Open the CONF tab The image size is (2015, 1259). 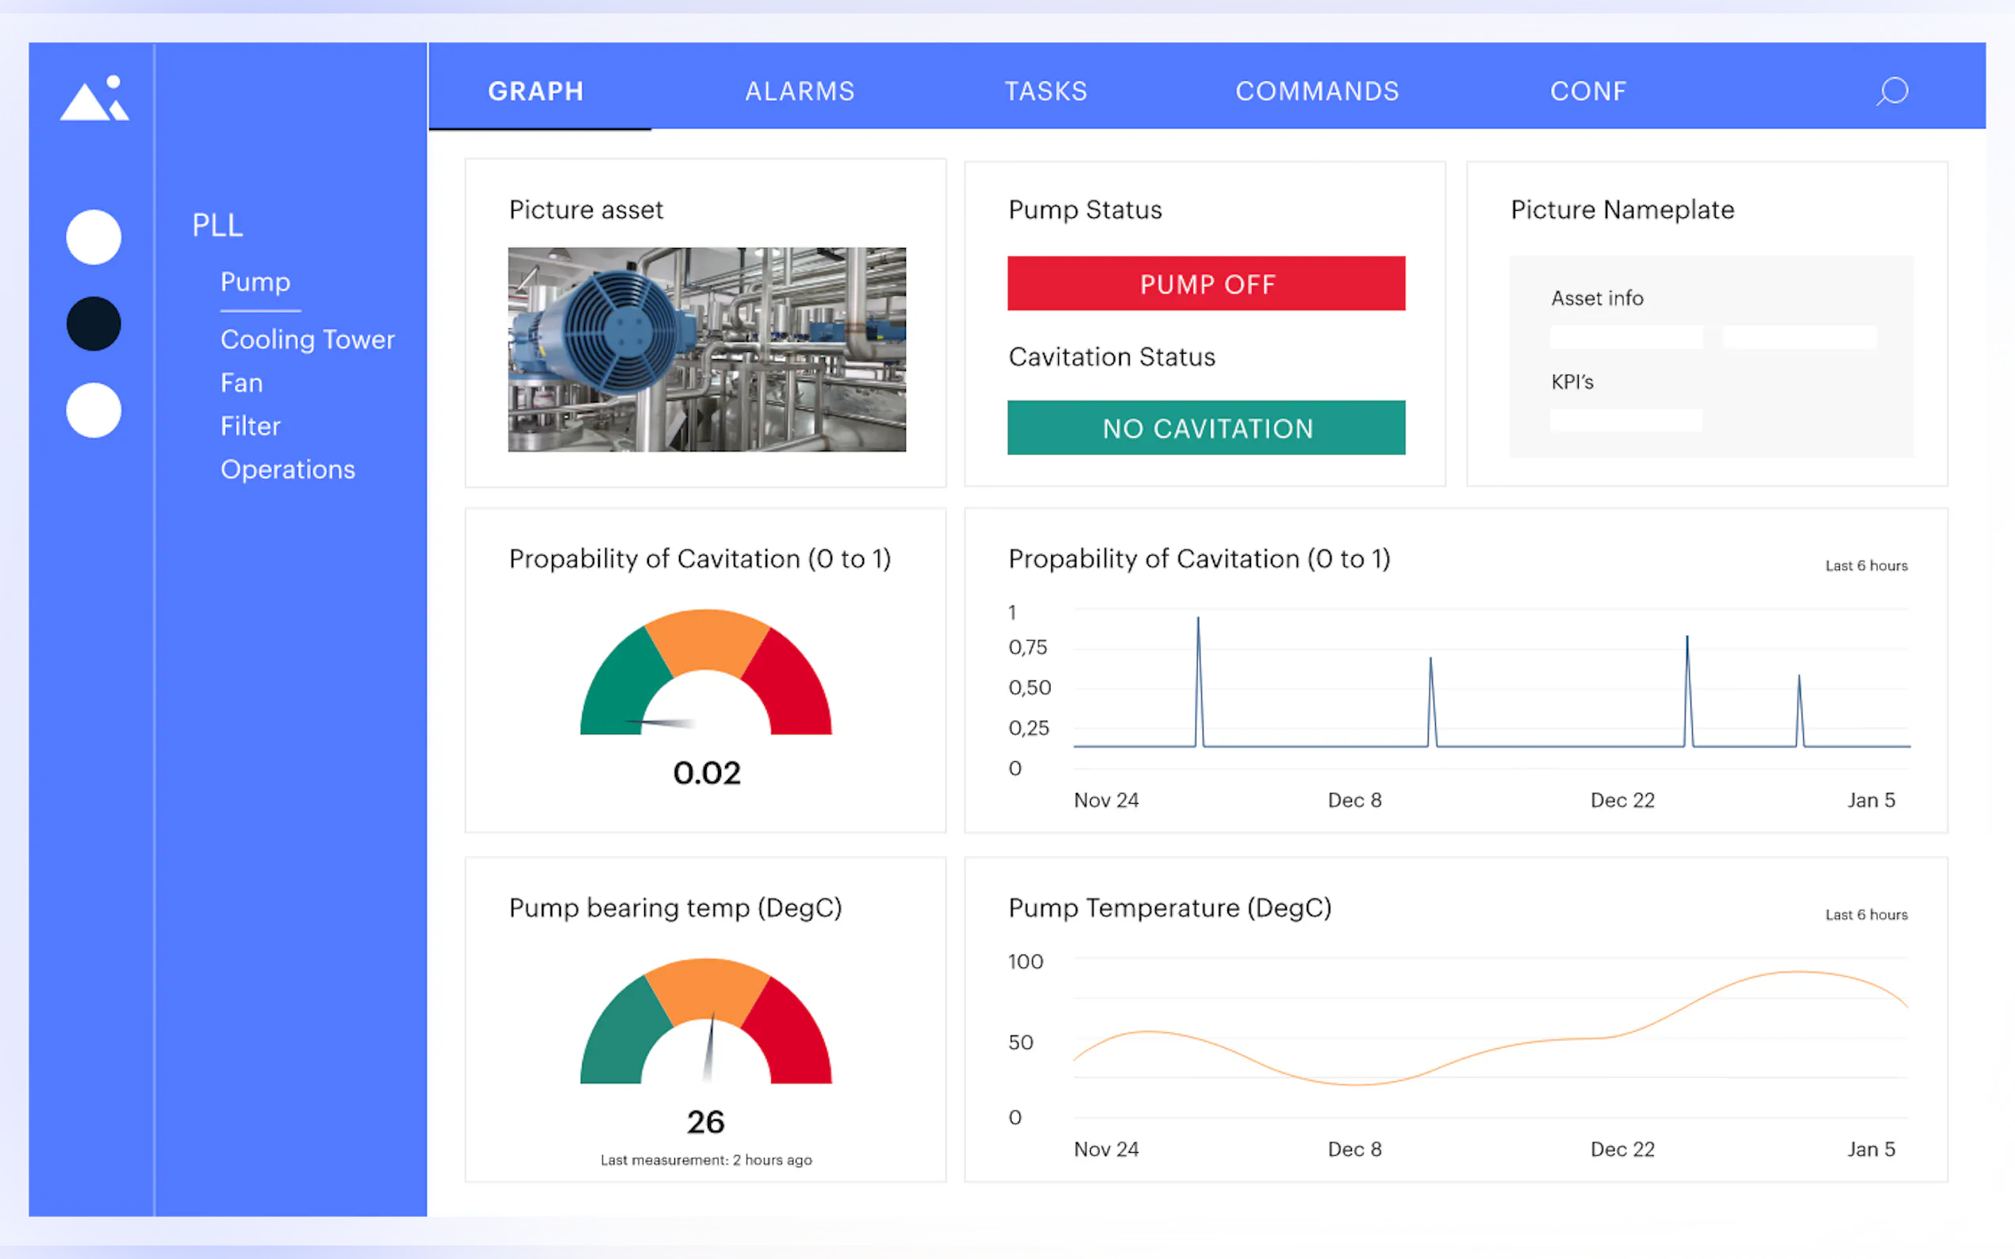point(1587,90)
